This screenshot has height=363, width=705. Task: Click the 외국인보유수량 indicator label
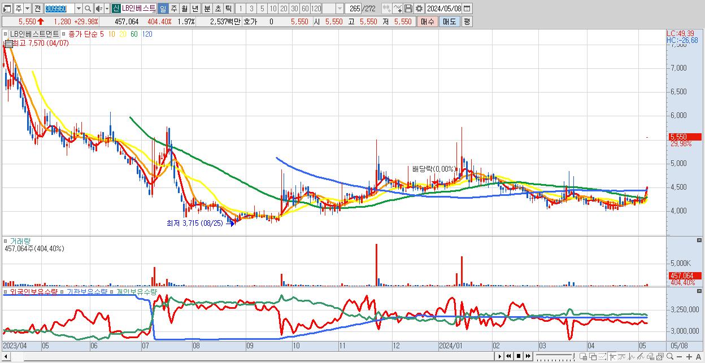pos(33,292)
